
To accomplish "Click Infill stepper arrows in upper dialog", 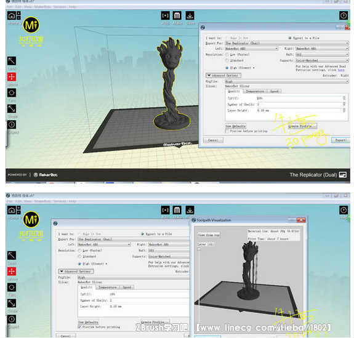I will (x=344, y=98).
